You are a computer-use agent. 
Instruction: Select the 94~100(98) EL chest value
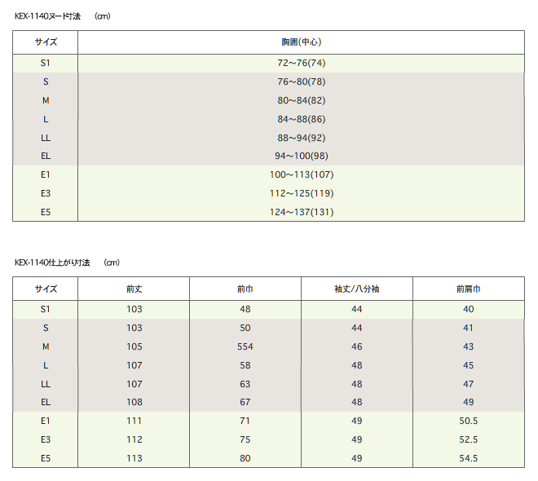click(x=302, y=156)
